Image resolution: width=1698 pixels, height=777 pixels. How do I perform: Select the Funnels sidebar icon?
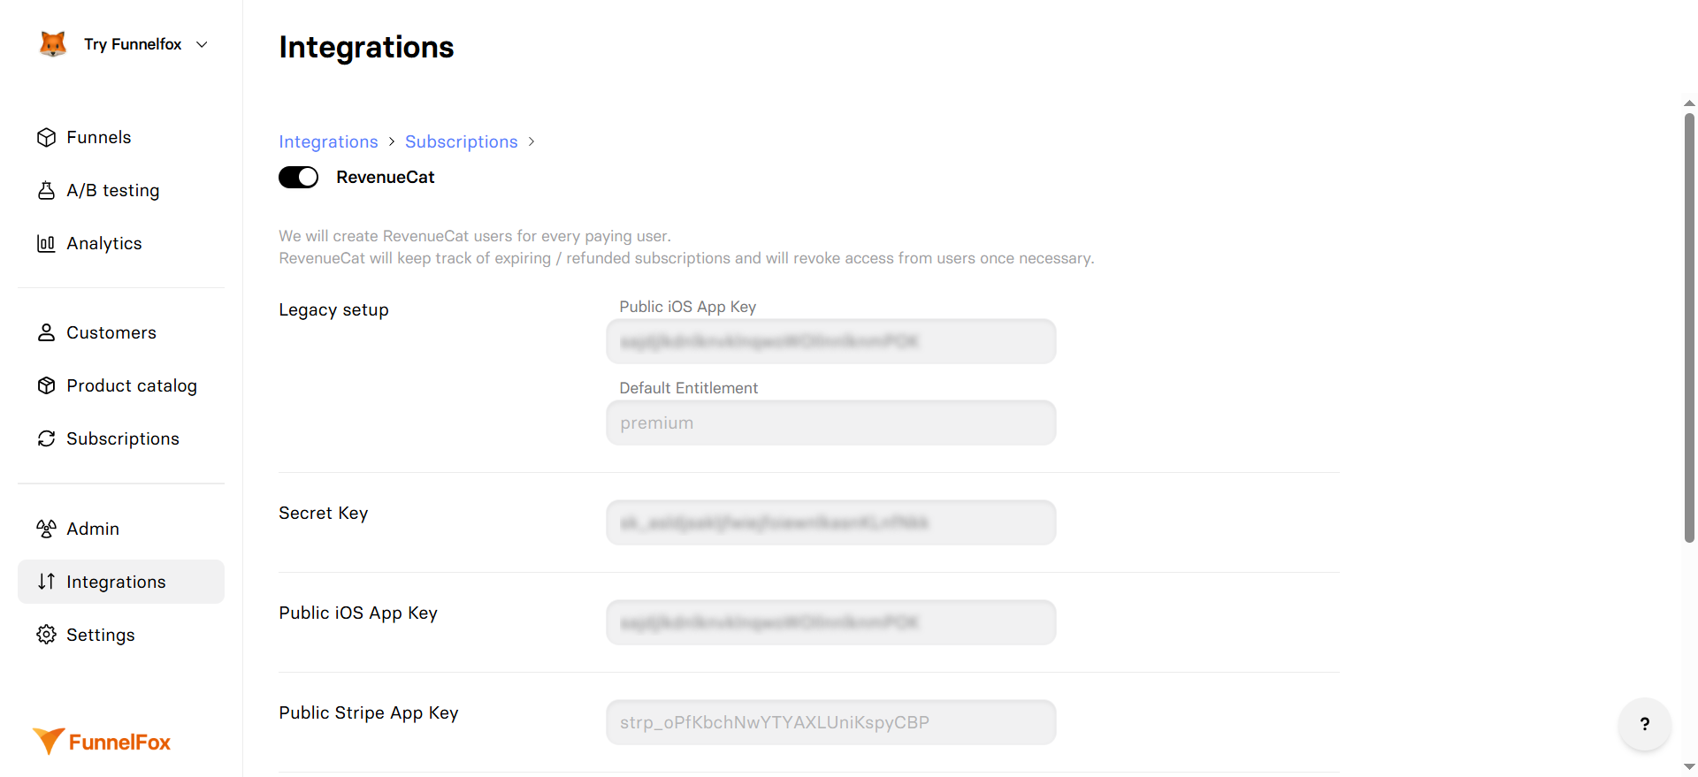46,137
